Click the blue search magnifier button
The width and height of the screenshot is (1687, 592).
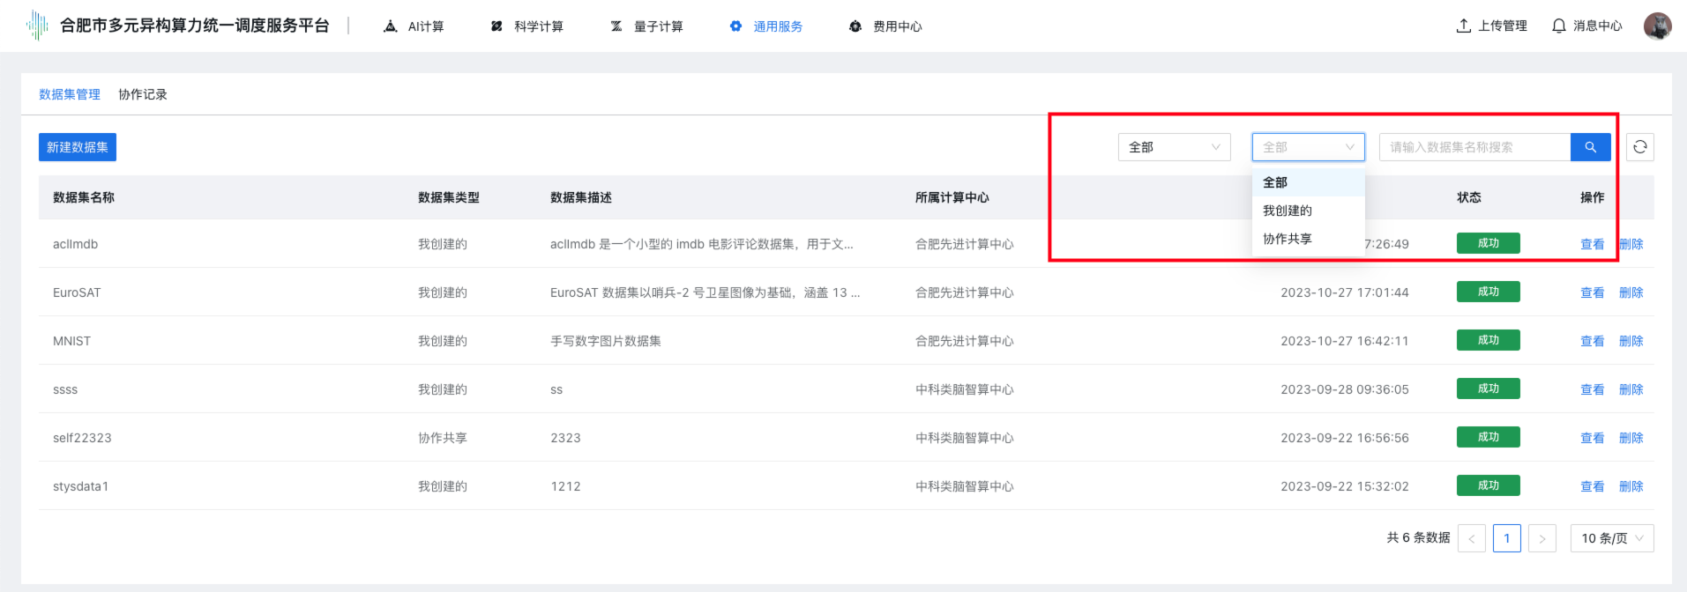coord(1590,147)
